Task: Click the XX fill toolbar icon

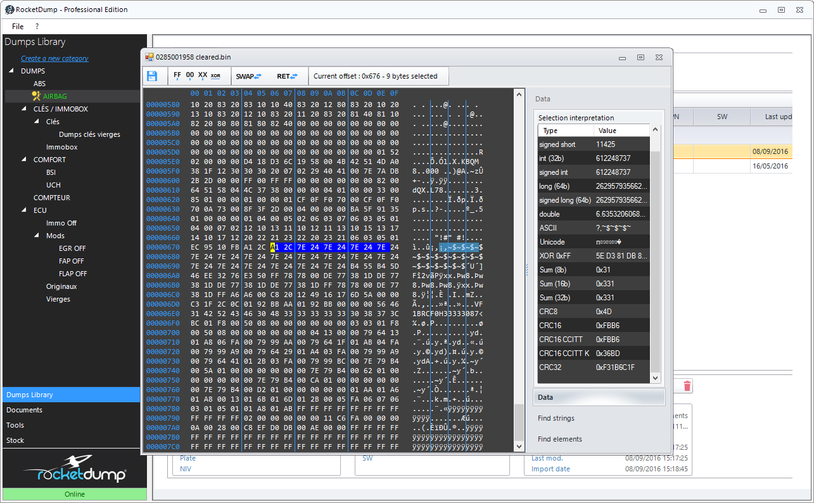Action: [x=203, y=75]
